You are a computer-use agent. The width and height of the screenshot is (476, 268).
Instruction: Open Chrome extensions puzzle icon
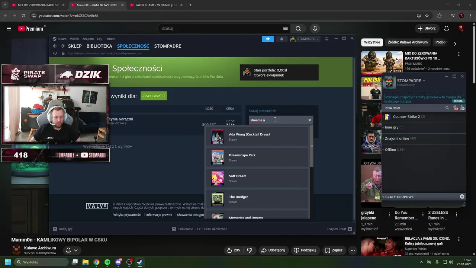tap(439, 16)
